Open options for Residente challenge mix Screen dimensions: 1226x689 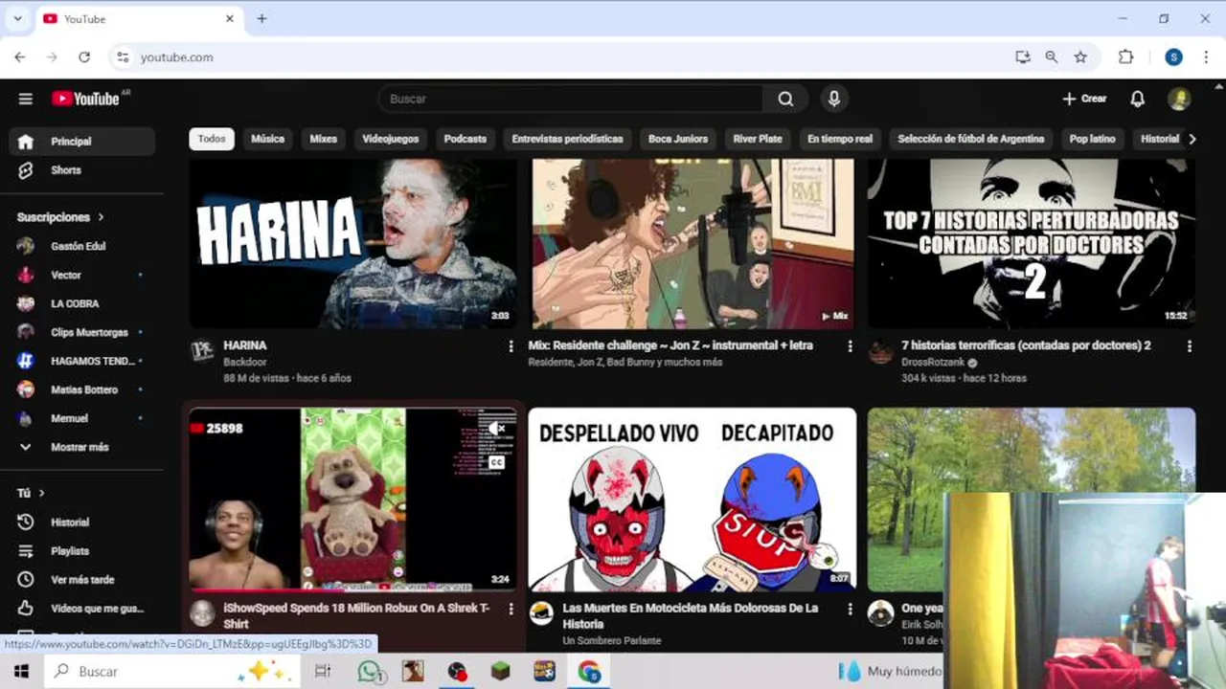coord(850,346)
